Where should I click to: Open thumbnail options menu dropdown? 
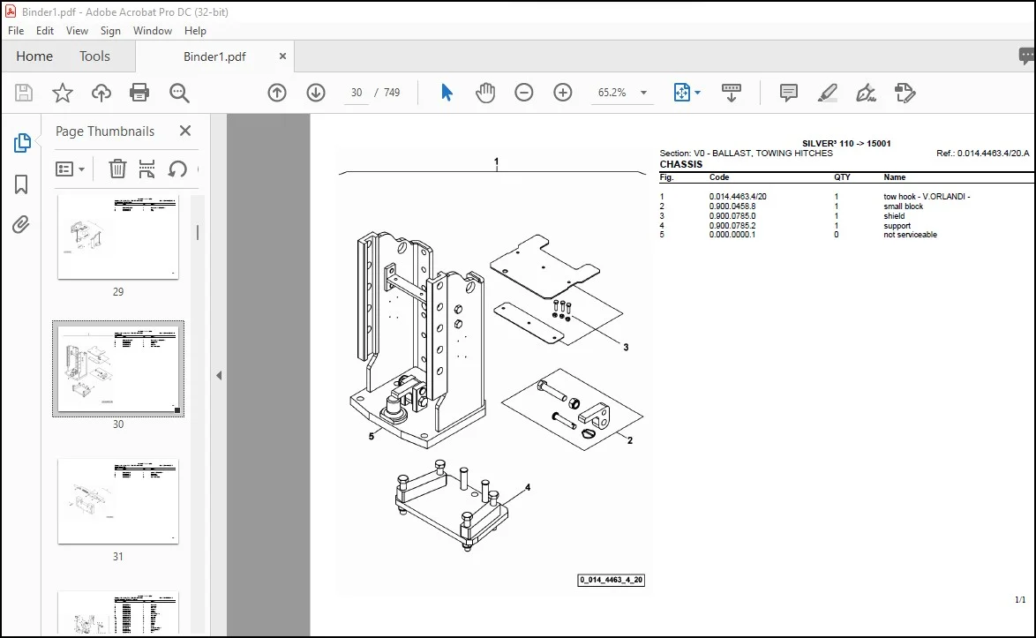[71, 169]
